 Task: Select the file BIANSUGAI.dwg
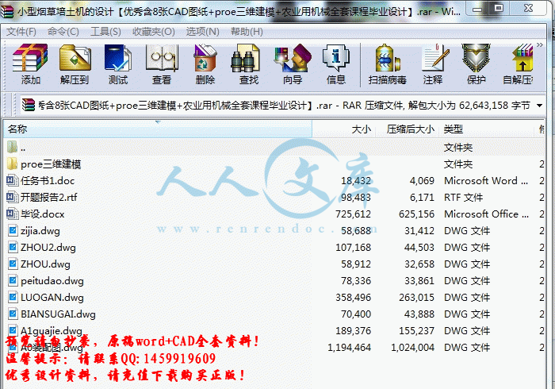(274, 314)
